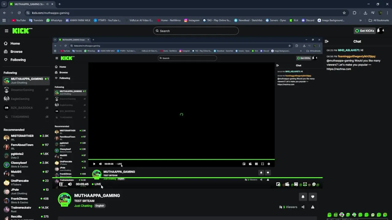Seek on the green stream progress bar

pyautogui.click(x=187, y=178)
